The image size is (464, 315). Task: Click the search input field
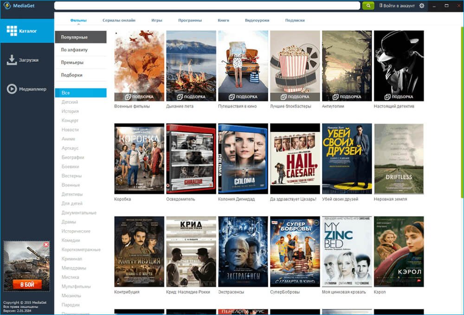pos(207,6)
